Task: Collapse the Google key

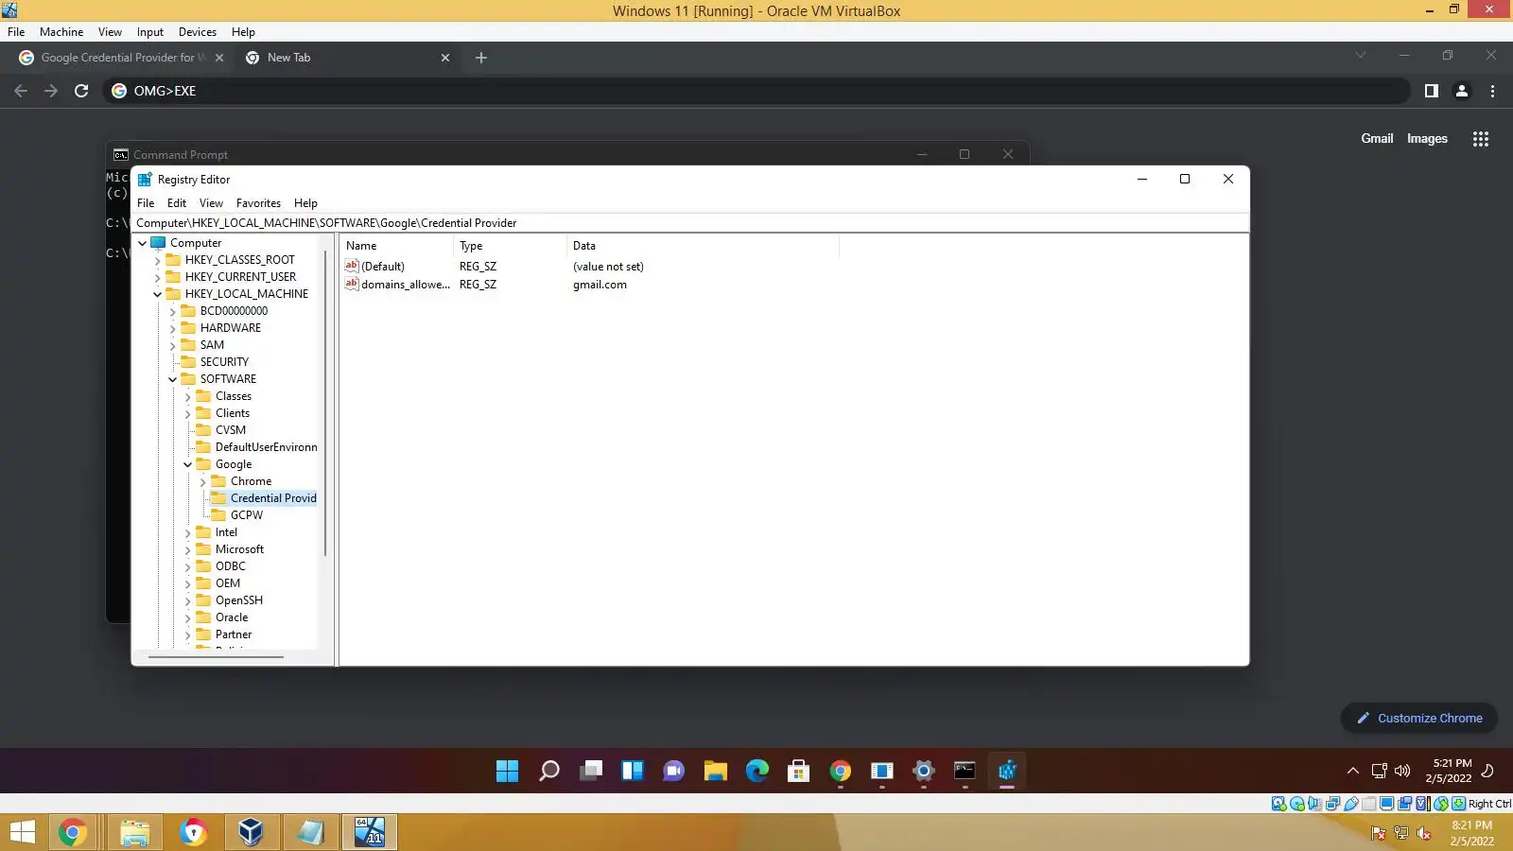Action: coord(188,464)
